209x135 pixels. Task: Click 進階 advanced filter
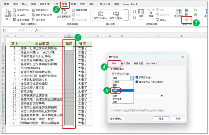coord(161,20)
